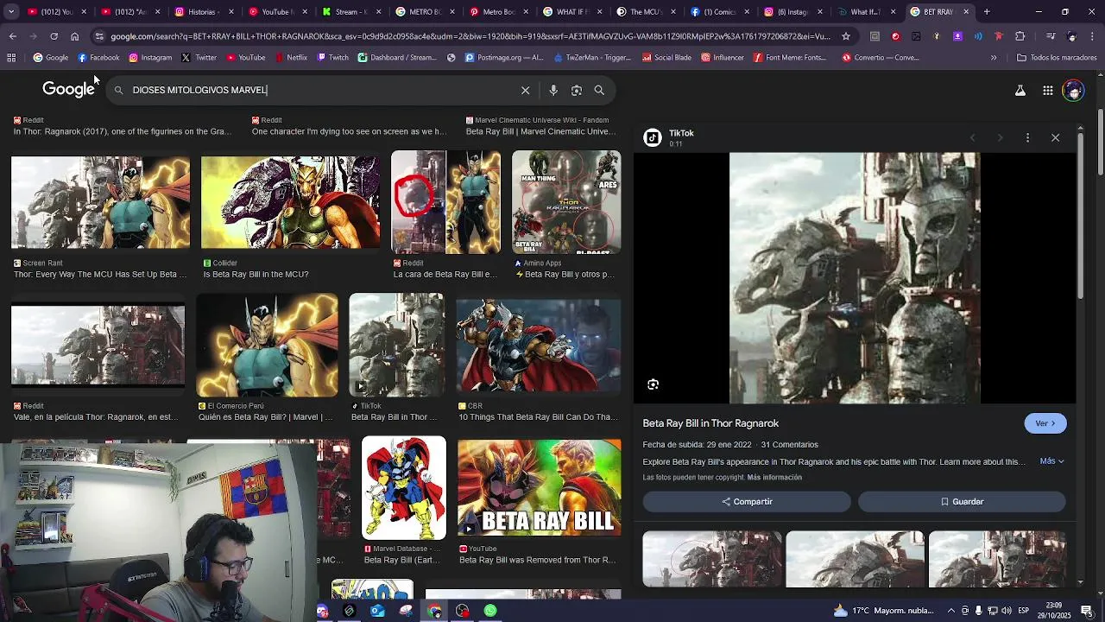Search inside image with lens icon on preview
The image size is (1105, 622).
[653, 384]
